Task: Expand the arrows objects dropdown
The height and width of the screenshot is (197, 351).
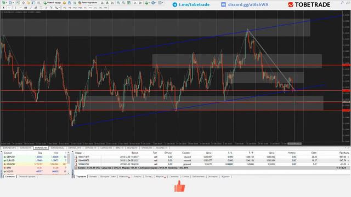Action: pos(59,8)
